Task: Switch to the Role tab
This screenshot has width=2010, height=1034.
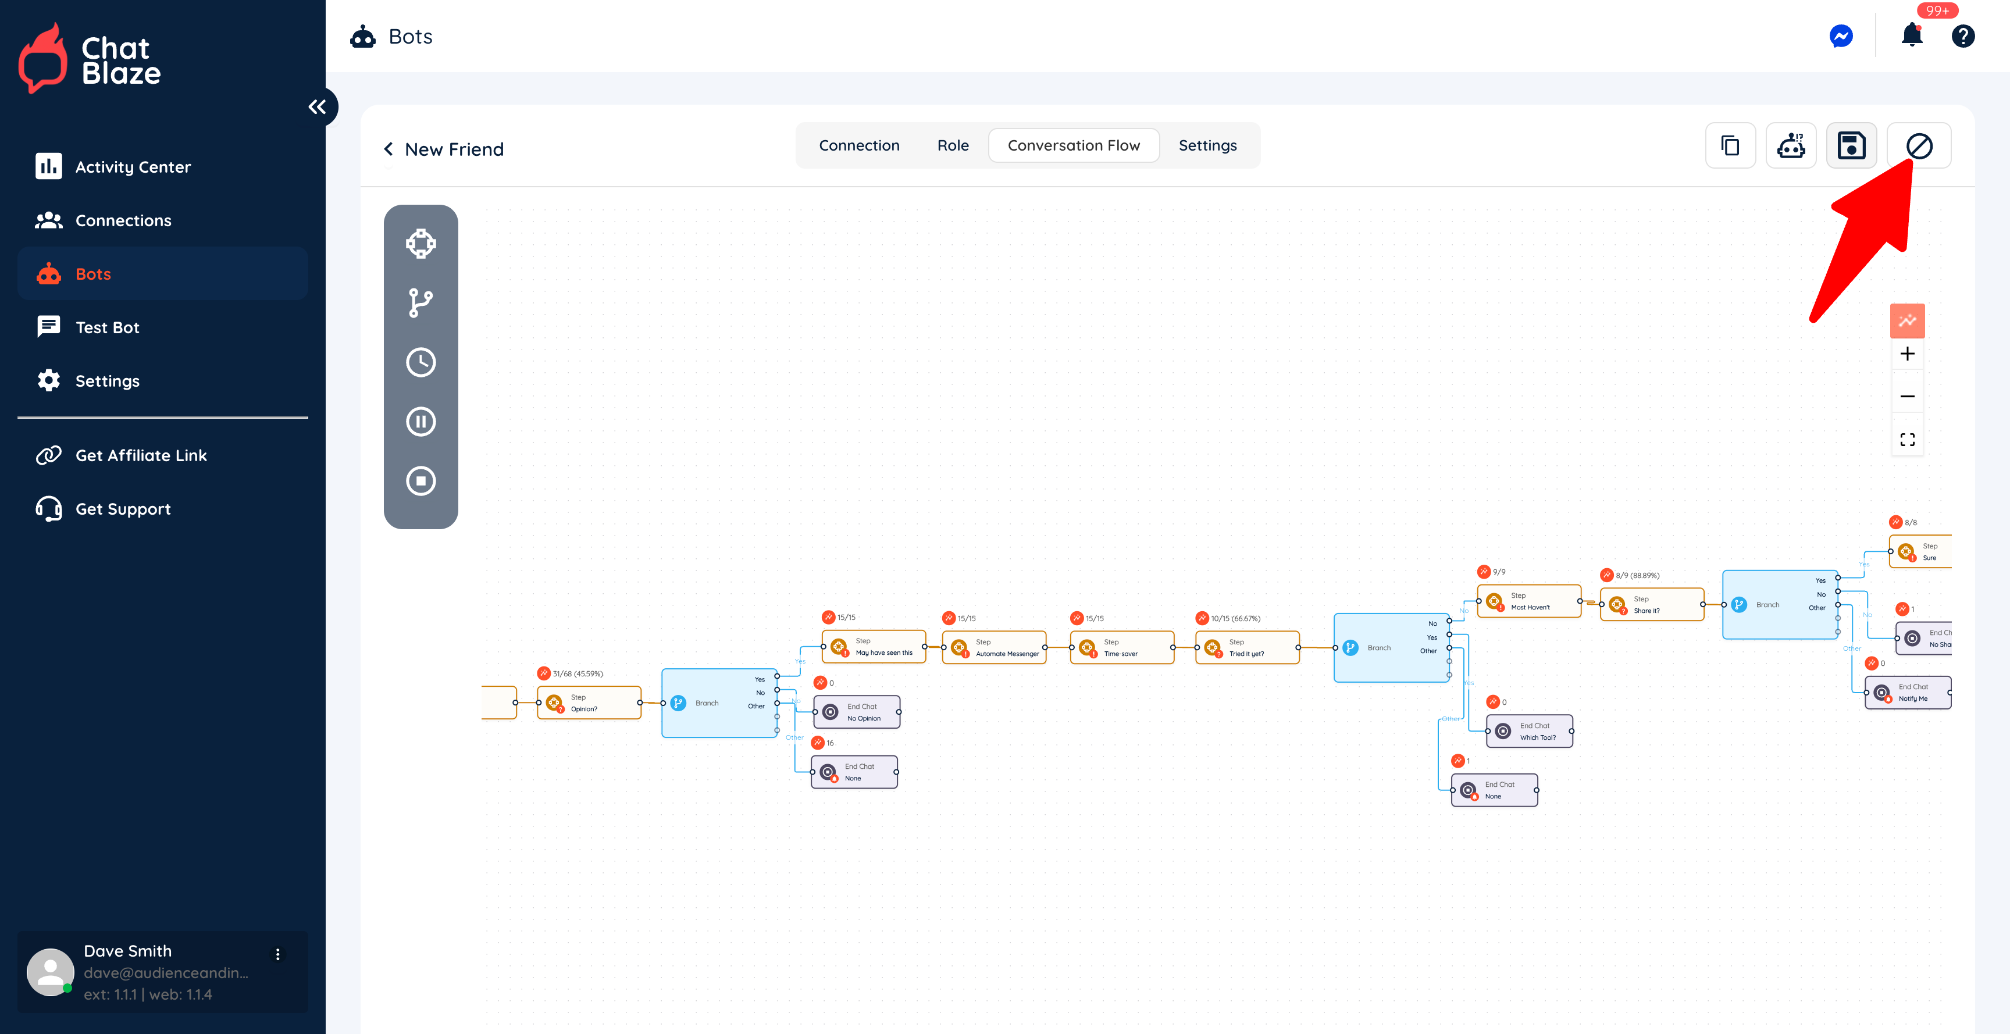Action: [x=953, y=146]
